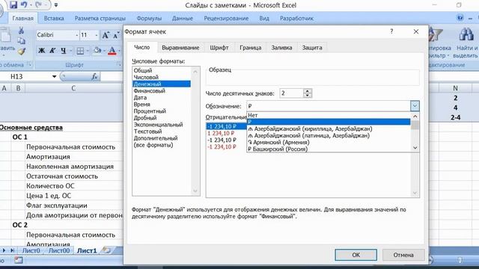Screen dimensions: 479x269
Task: Toggle italic К formatting
Action: pyautogui.click(x=52, y=51)
